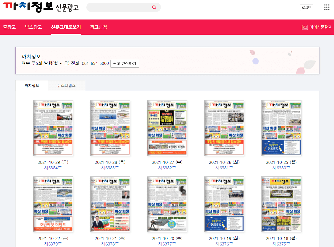The image size is (334, 247).
Task: Click the 제6379호 link
Action: [x=53, y=244]
